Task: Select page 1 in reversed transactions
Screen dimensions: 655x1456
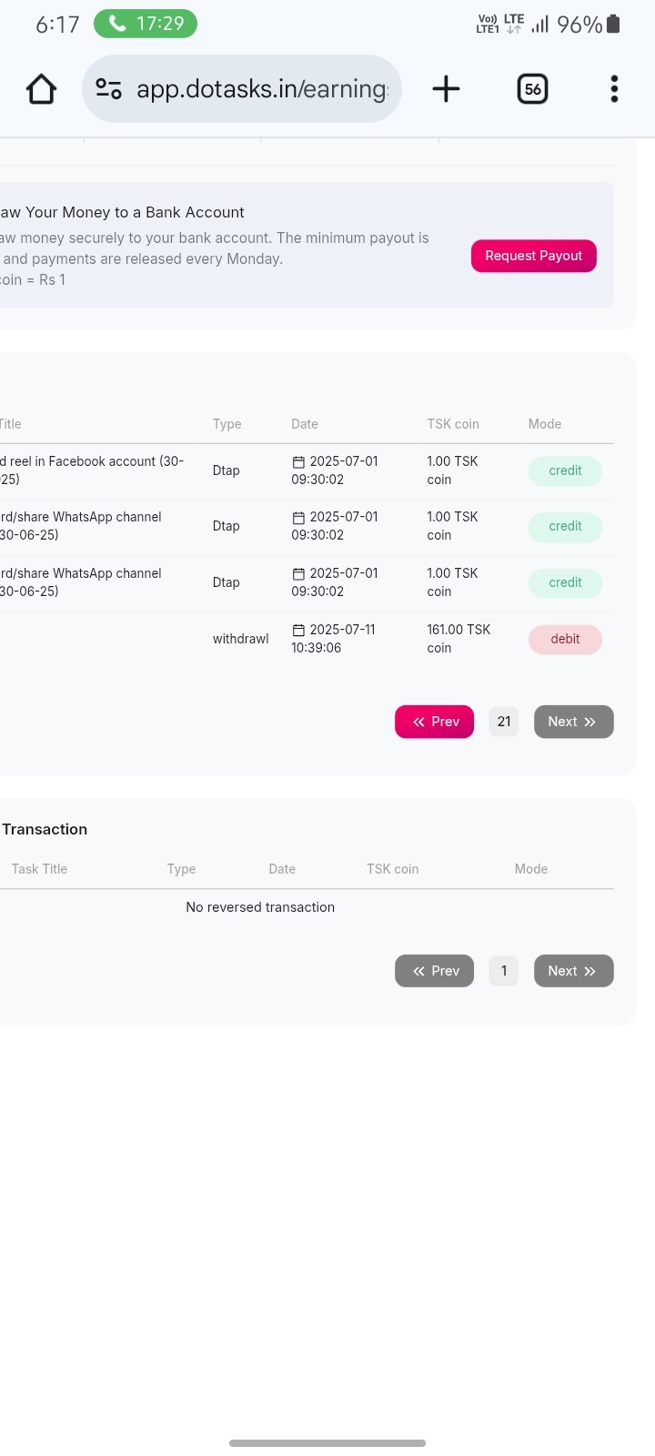Action: 504,971
